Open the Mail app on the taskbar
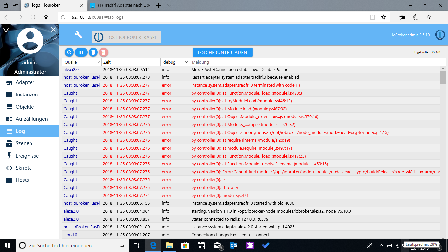 [x=218, y=245]
